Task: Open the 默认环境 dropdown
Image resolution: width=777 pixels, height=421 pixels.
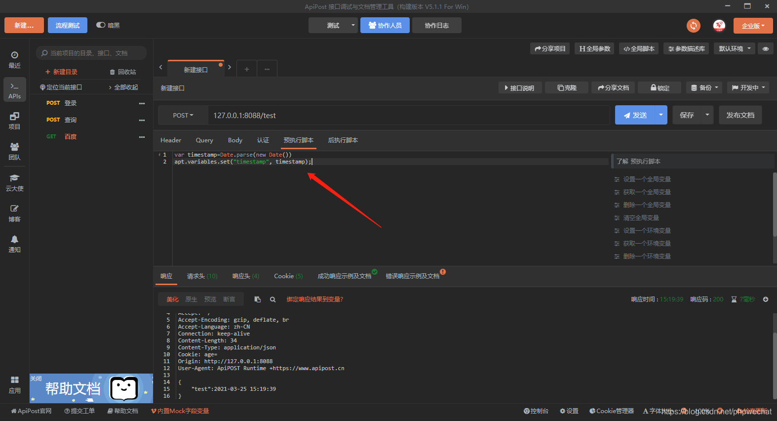Action: click(735, 48)
